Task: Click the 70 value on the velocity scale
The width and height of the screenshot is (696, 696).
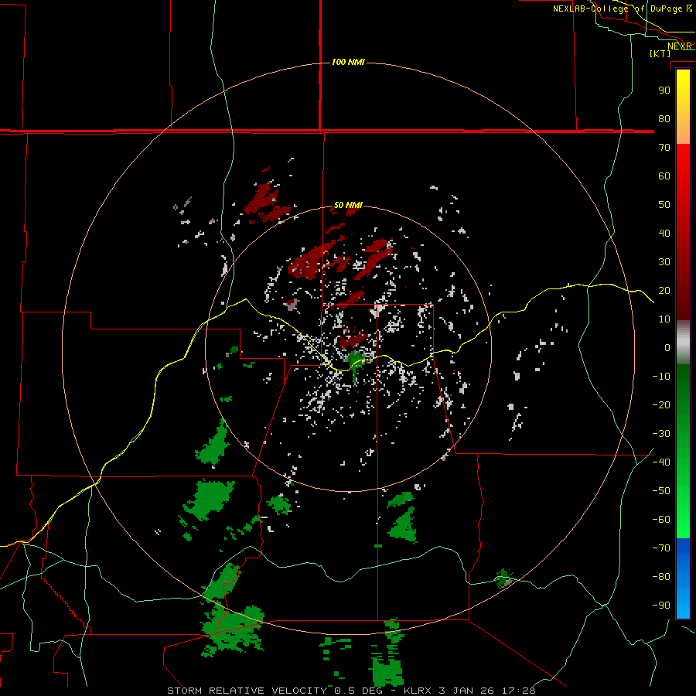Action: coord(664,148)
